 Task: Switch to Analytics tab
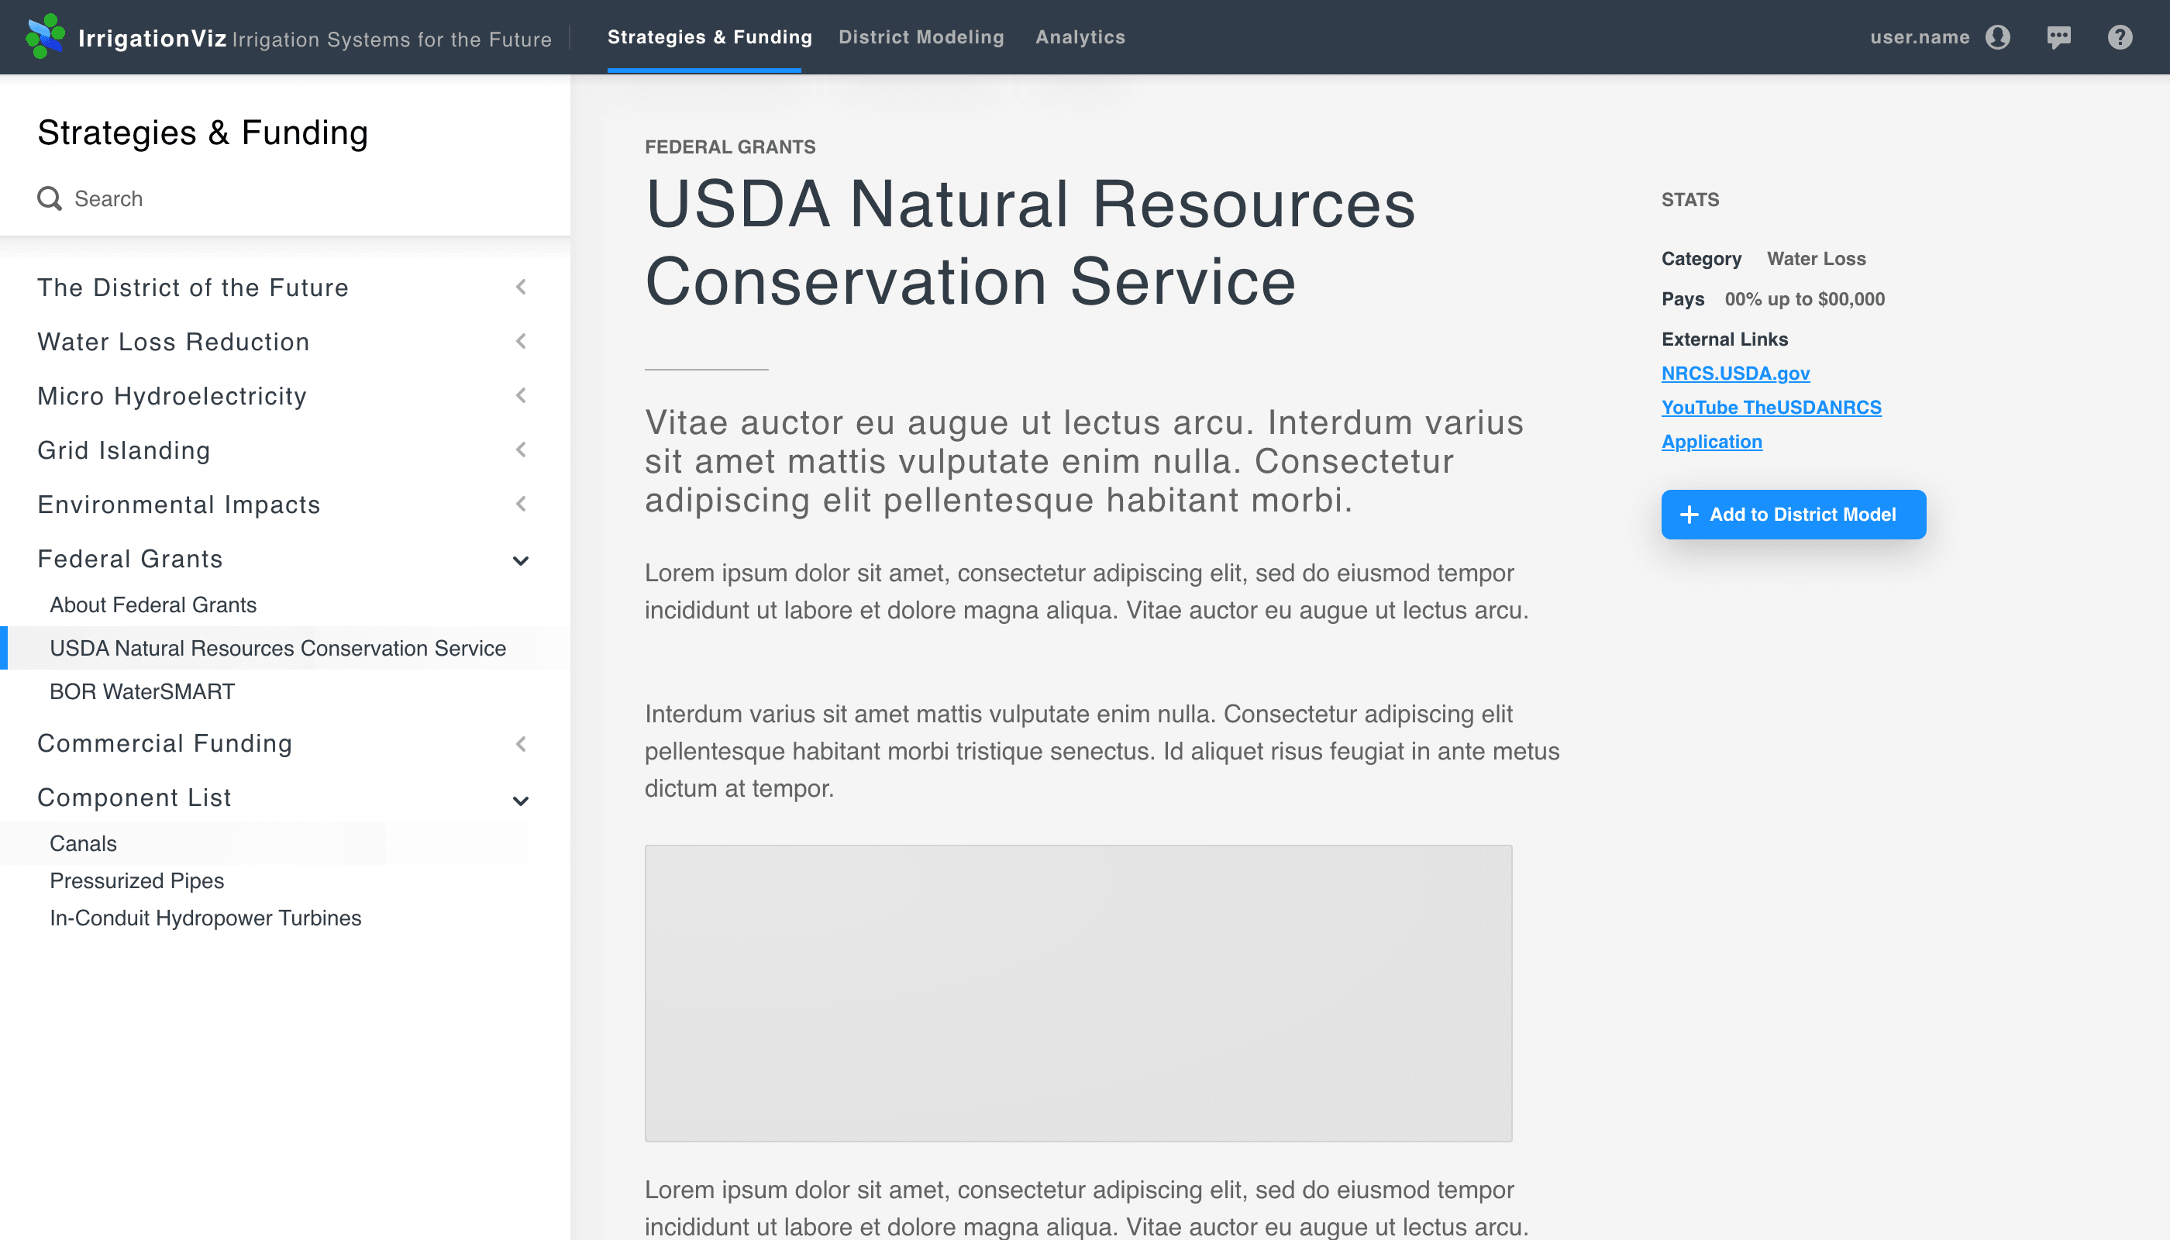[1080, 36]
